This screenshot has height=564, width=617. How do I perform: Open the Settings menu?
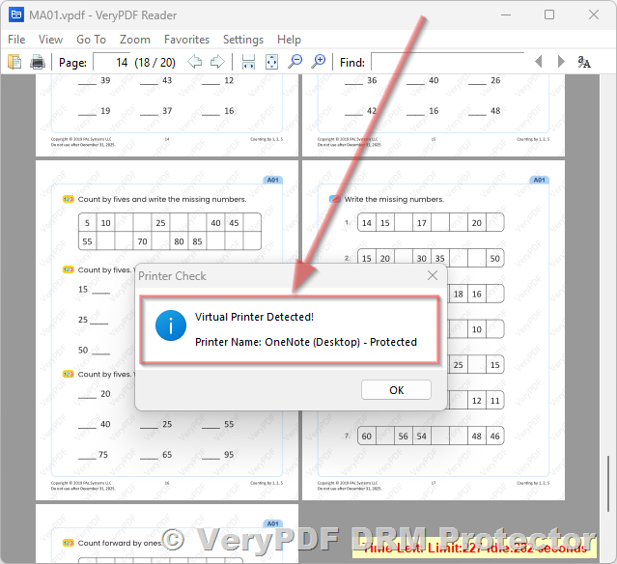pos(243,40)
